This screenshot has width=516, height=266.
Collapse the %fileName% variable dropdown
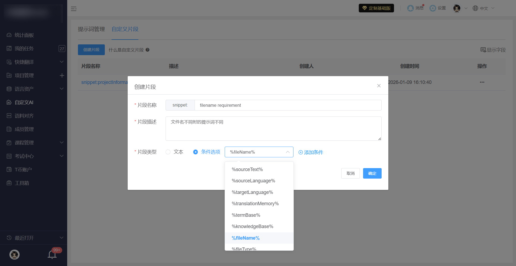pyautogui.click(x=288, y=152)
